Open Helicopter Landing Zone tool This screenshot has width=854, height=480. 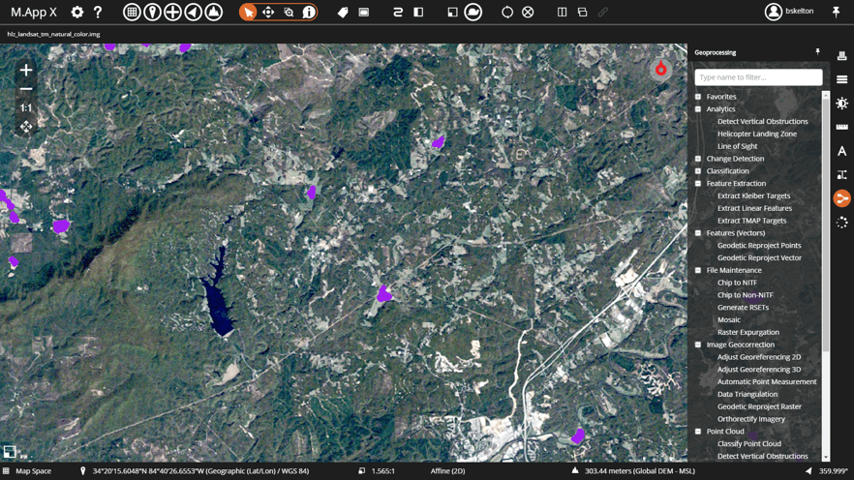(756, 134)
